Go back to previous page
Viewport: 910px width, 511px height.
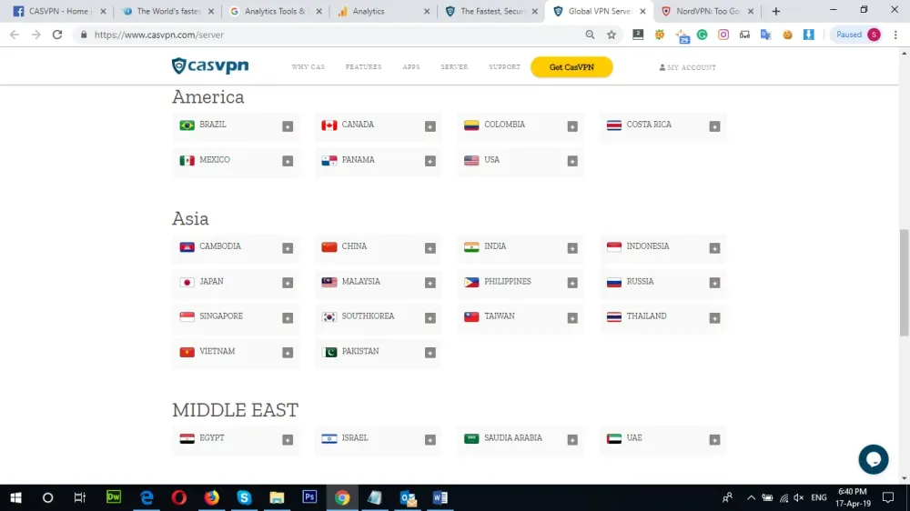click(x=15, y=35)
